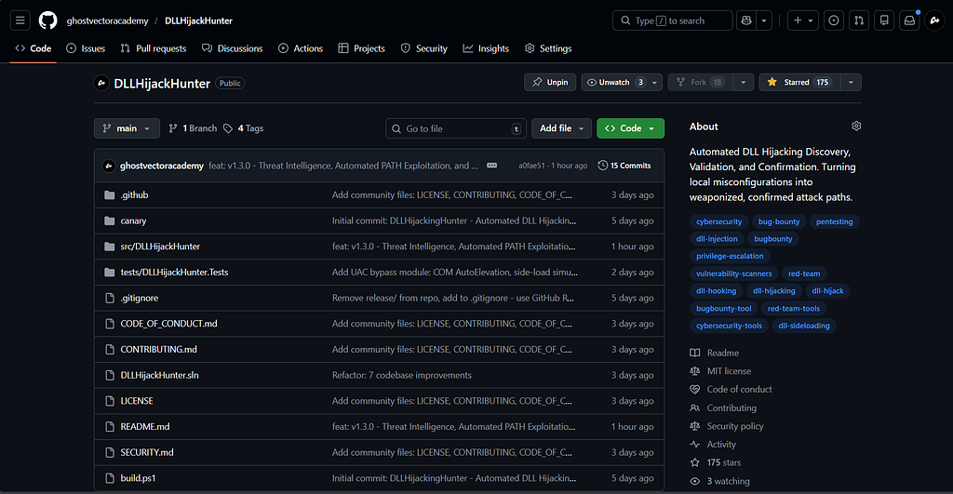Open the SECURITY.md file

coord(147,452)
